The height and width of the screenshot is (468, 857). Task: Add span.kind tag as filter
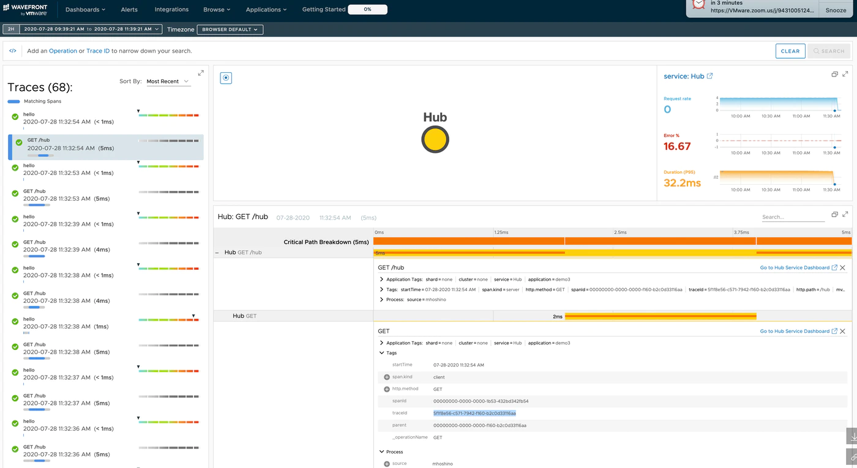(x=387, y=377)
